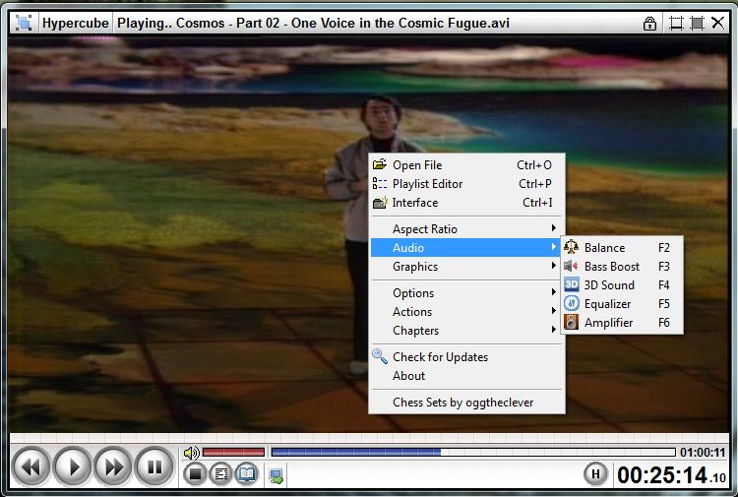Open Amplifier from Audio submenu
The width and height of the screenshot is (738, 497).
621,323
